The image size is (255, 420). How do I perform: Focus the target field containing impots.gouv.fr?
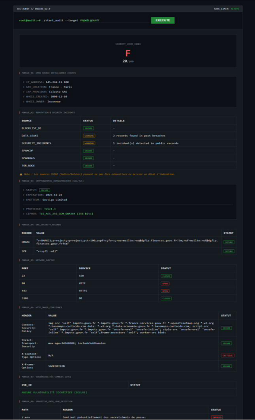pos(114,20)
